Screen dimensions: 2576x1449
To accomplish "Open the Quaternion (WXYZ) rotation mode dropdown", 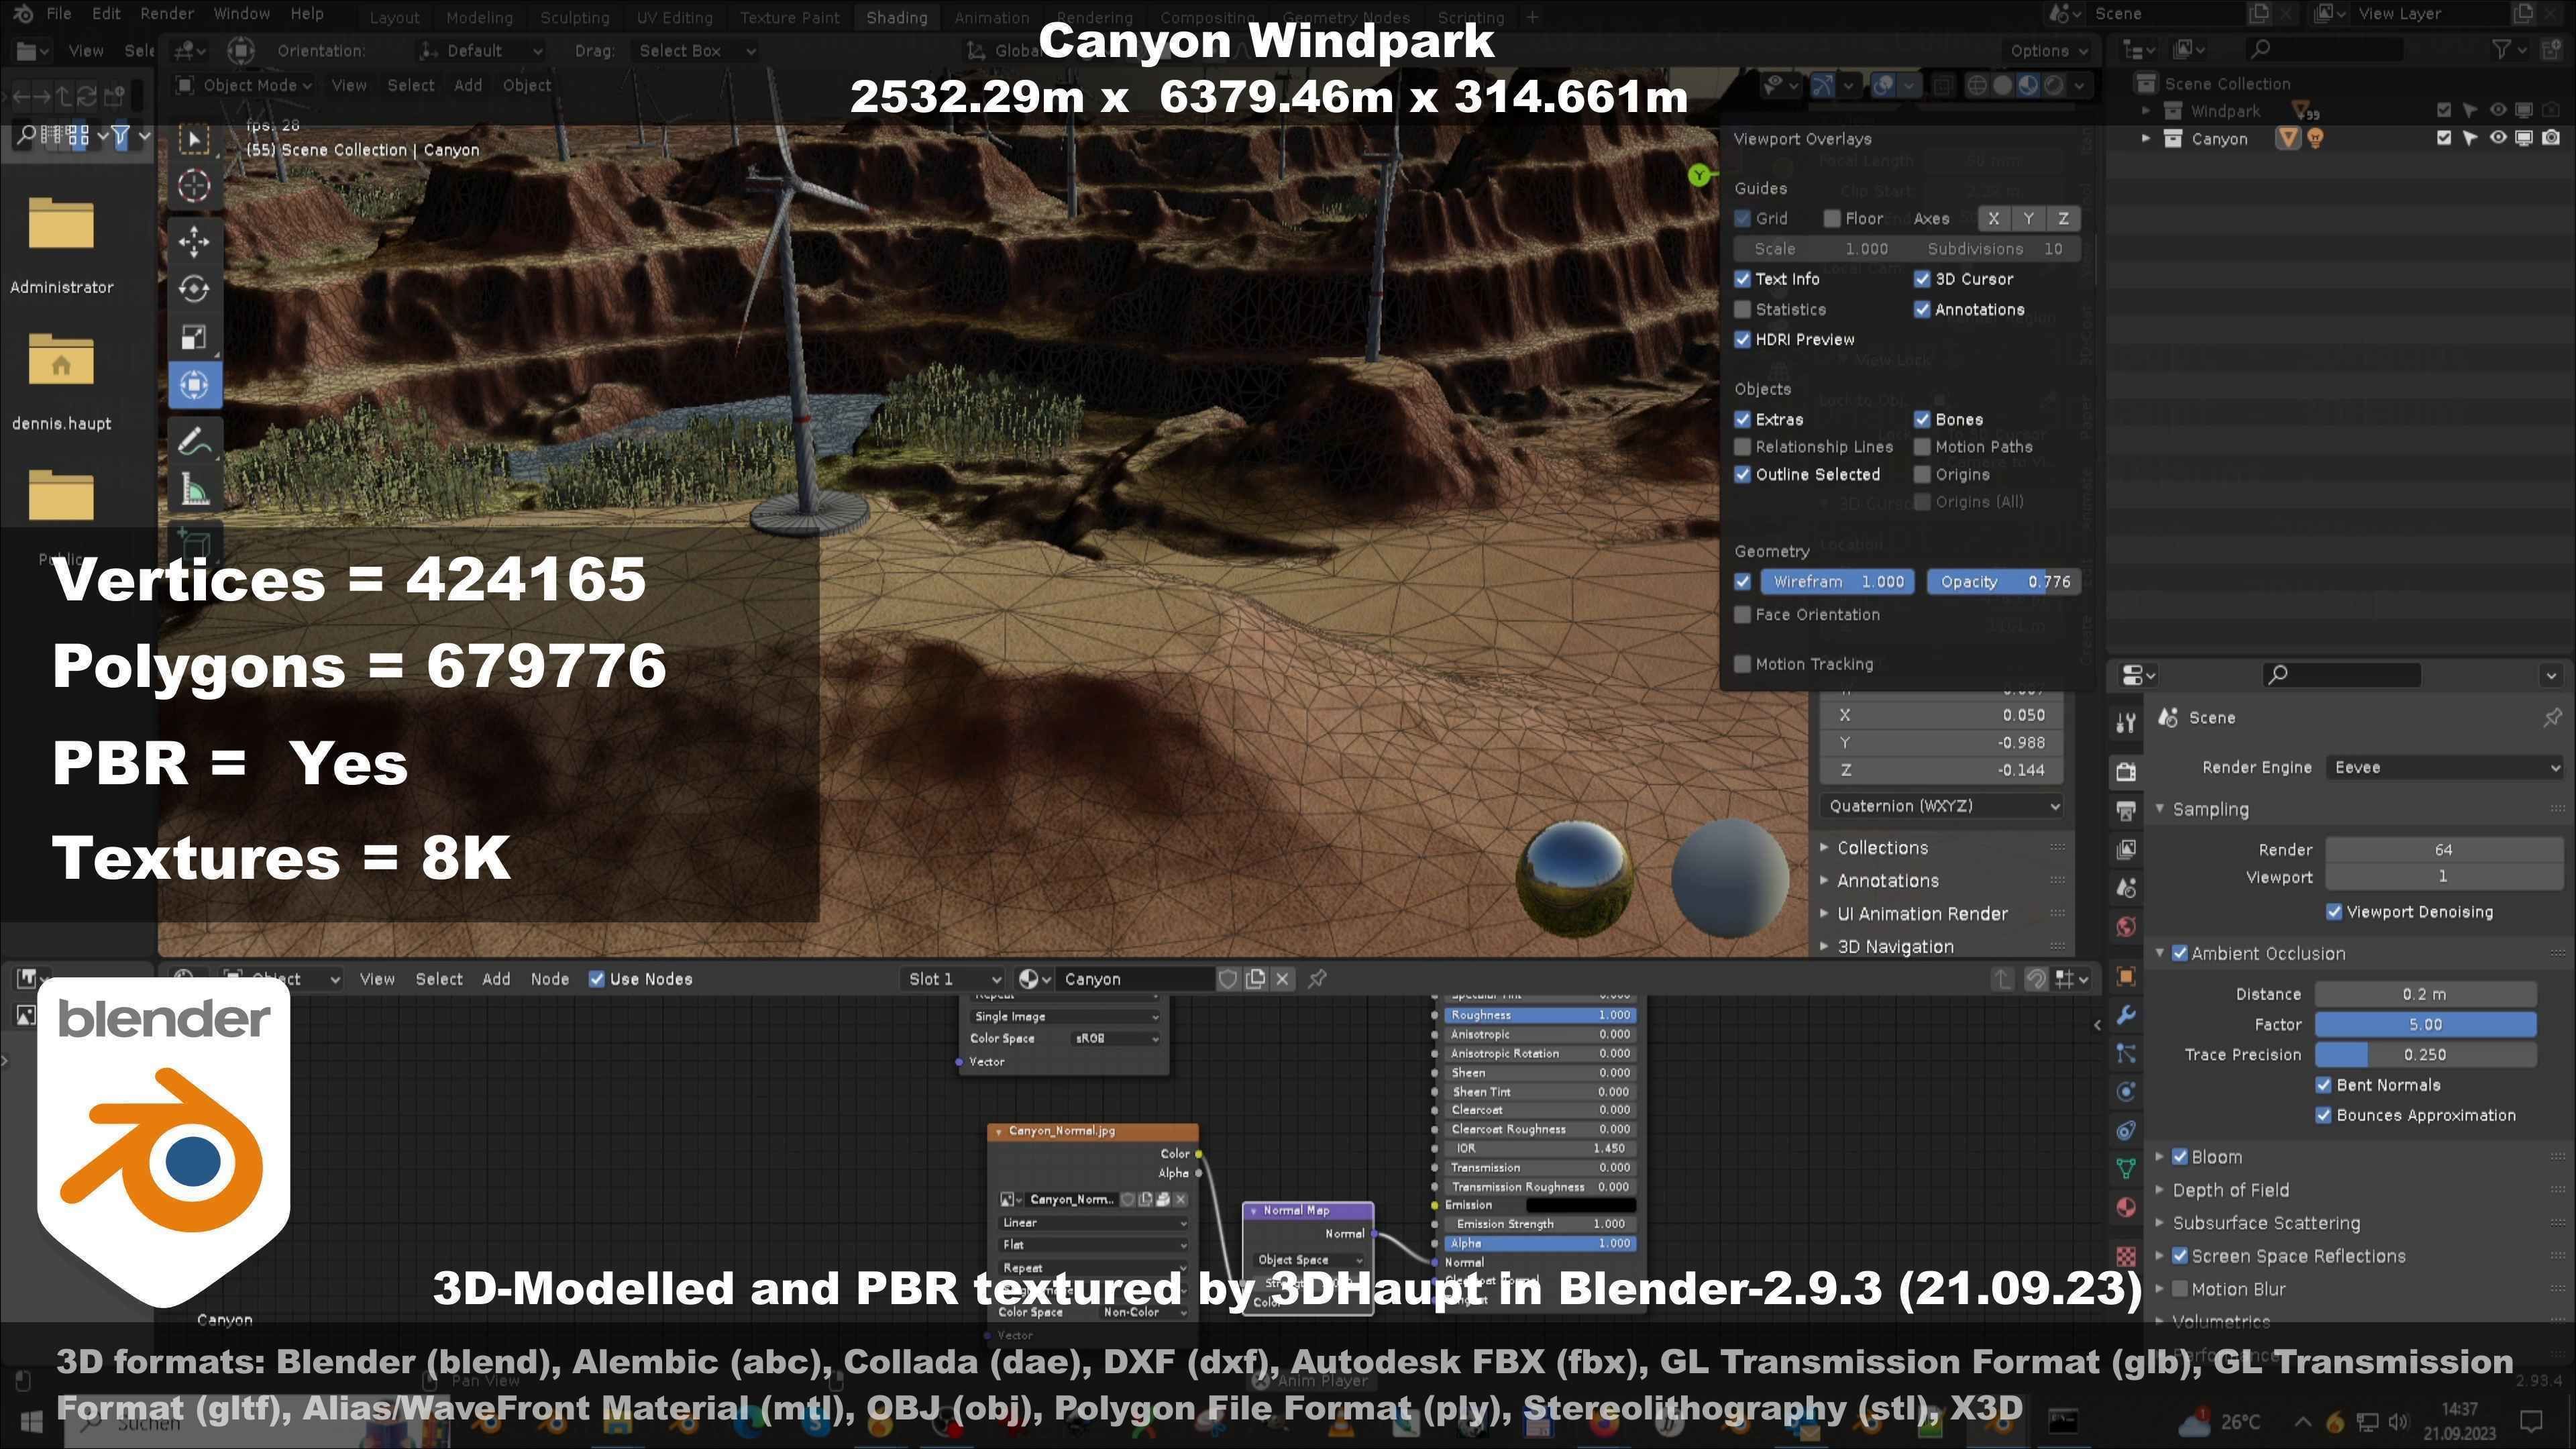I will 1943,806.
